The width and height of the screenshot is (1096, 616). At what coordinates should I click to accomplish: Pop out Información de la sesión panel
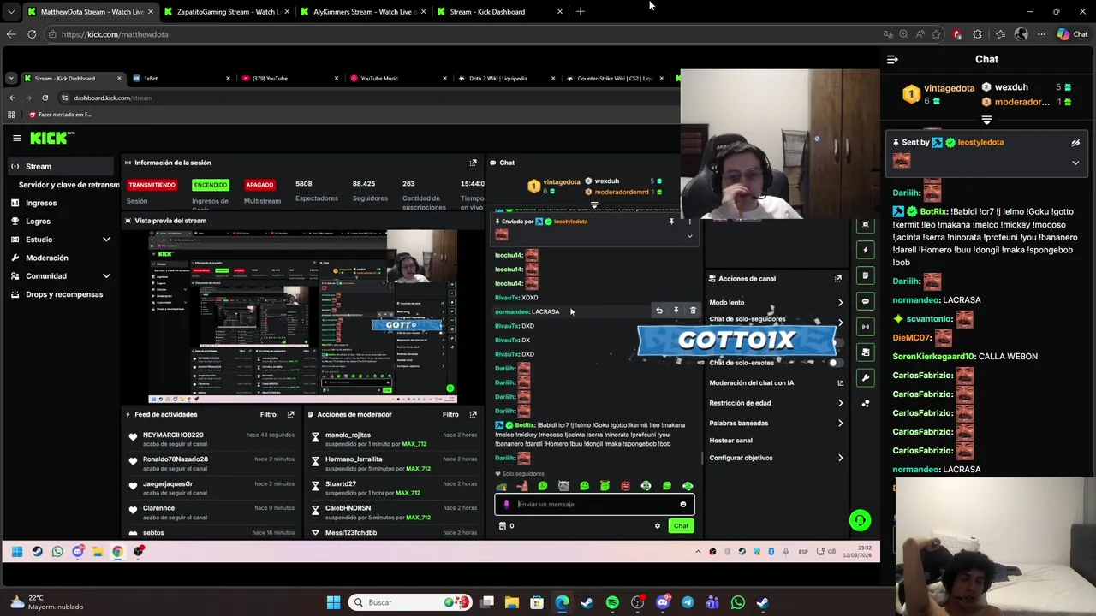click(473, 163)
